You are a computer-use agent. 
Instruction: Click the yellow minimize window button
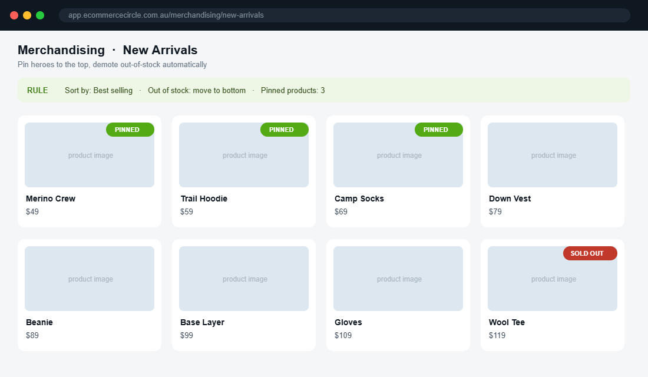coord(27,15)
